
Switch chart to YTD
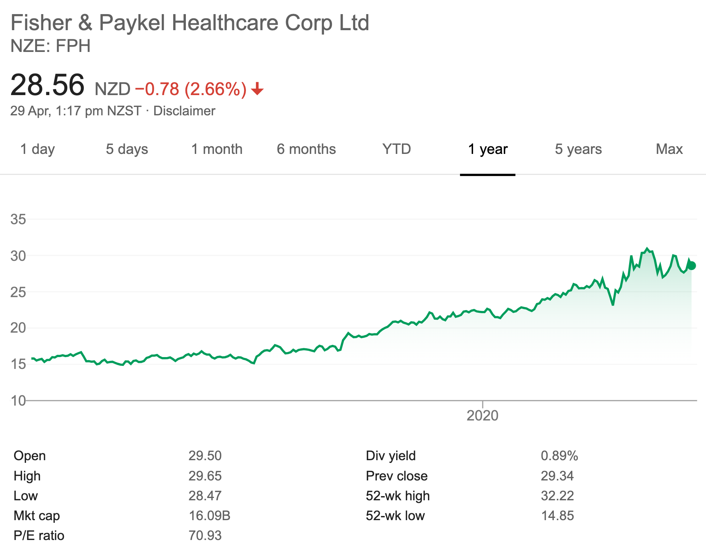click(397, 149)
